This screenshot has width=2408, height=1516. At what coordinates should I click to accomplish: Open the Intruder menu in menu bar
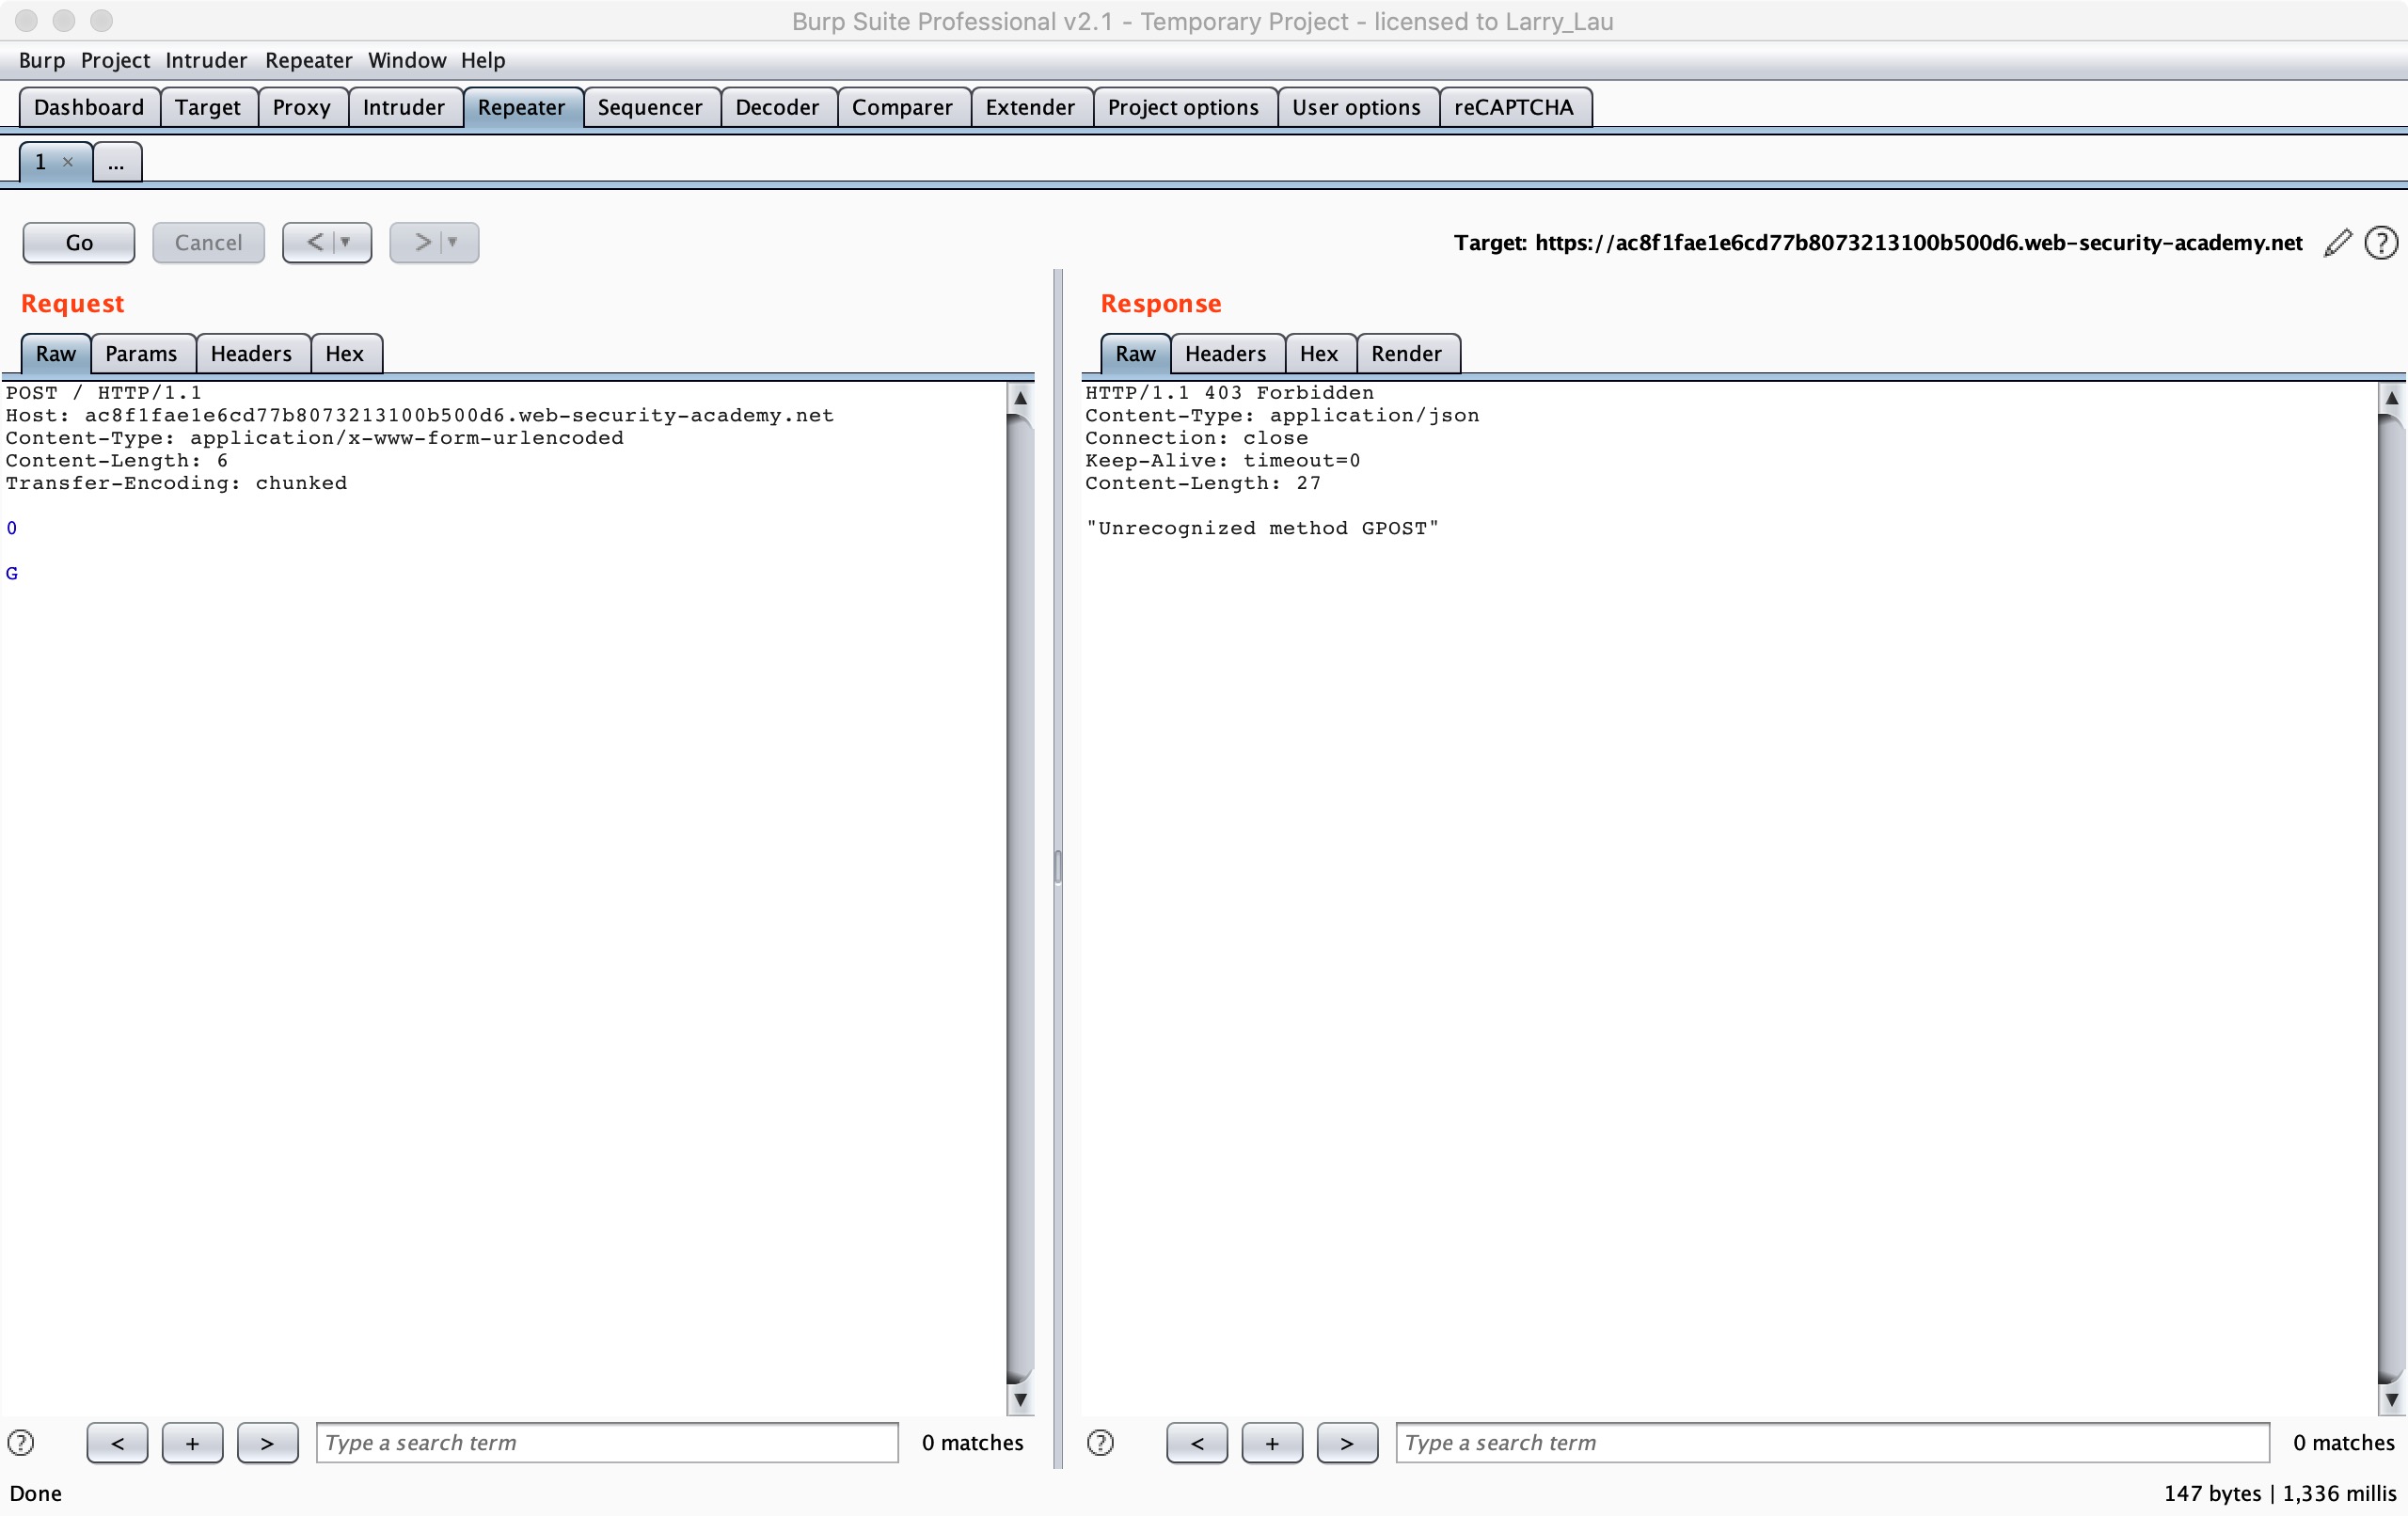coord(206,60)
